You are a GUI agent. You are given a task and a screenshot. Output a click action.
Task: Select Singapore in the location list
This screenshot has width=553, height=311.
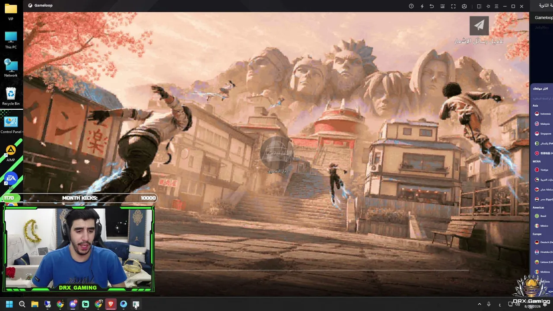543,134
